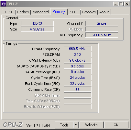Click the Command Rate 1T field
Screen dimensions: 131x130
77,89
